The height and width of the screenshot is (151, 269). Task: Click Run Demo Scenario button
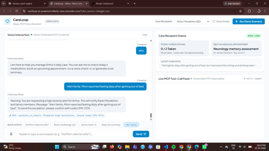(x=249, y=21)
